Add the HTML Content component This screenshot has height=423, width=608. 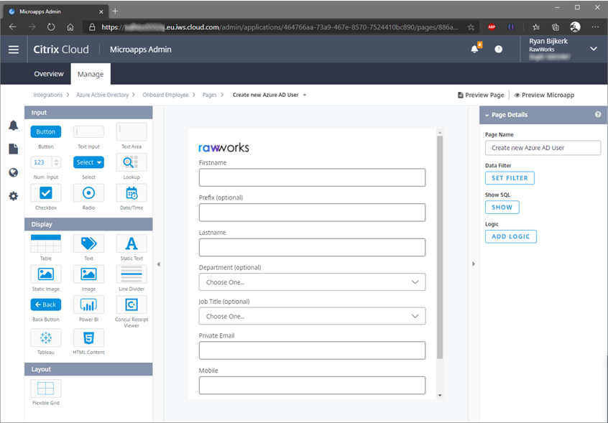tap(88, 338)
